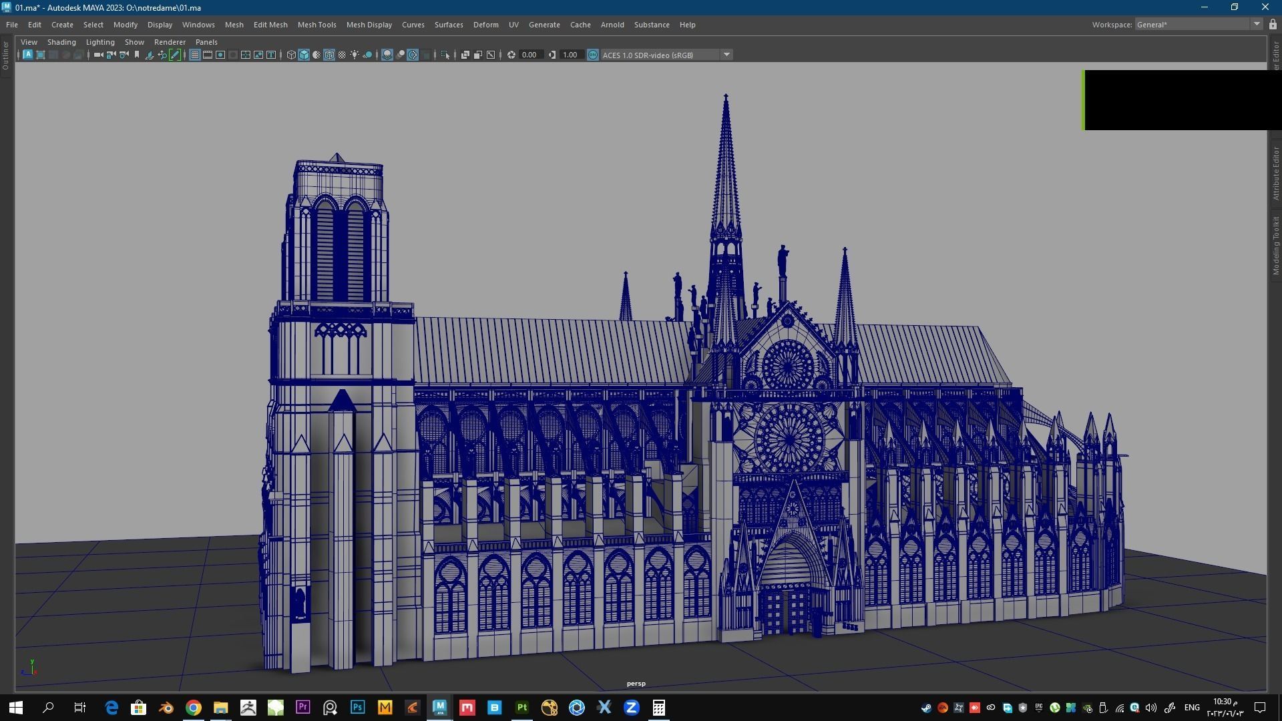Open the Edit Mesh menu

[270, 25]
